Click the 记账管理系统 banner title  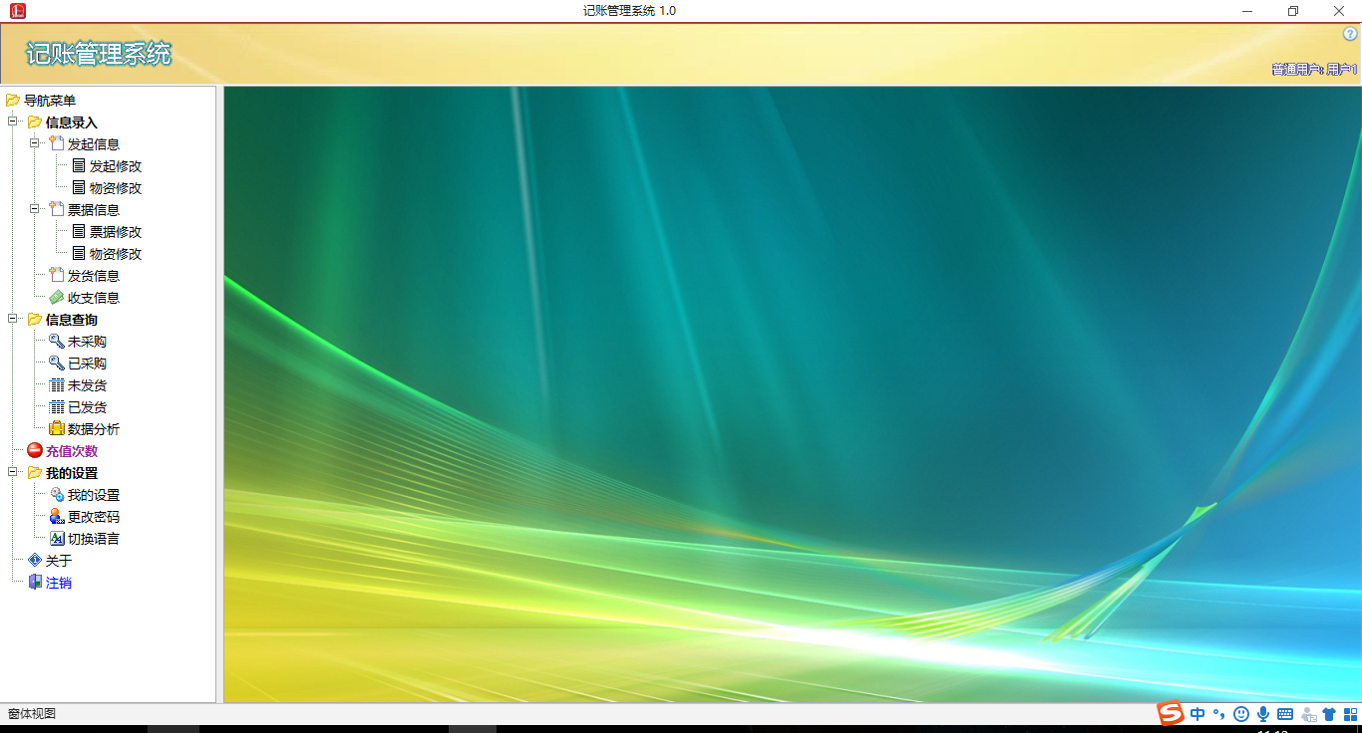tap(99, 54)
